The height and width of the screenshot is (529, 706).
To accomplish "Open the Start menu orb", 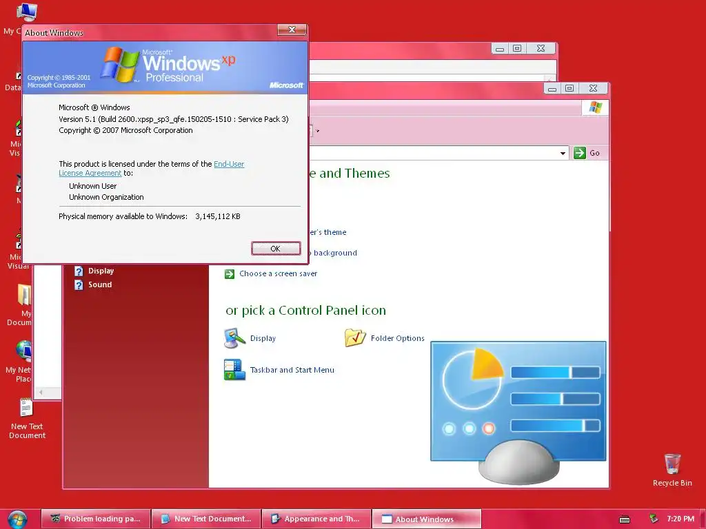I will (x=17, y=519).
